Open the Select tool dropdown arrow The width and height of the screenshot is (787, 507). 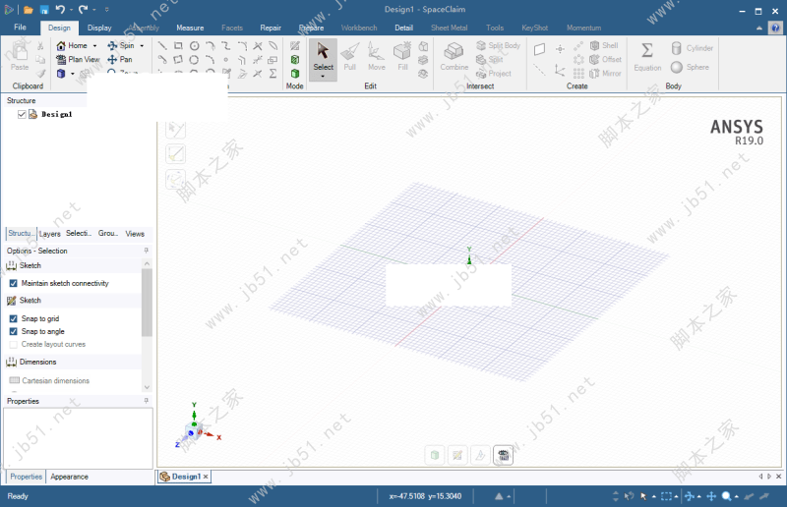click(323, 77)
